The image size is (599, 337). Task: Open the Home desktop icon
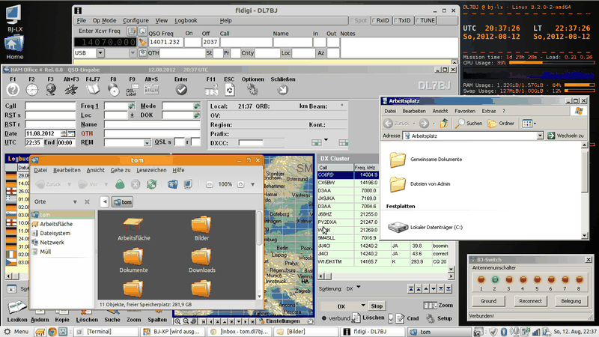(x=14, y=48)
